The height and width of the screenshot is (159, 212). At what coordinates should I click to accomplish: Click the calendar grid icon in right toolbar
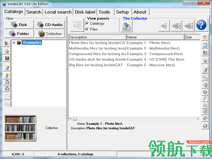pos(205,37)
